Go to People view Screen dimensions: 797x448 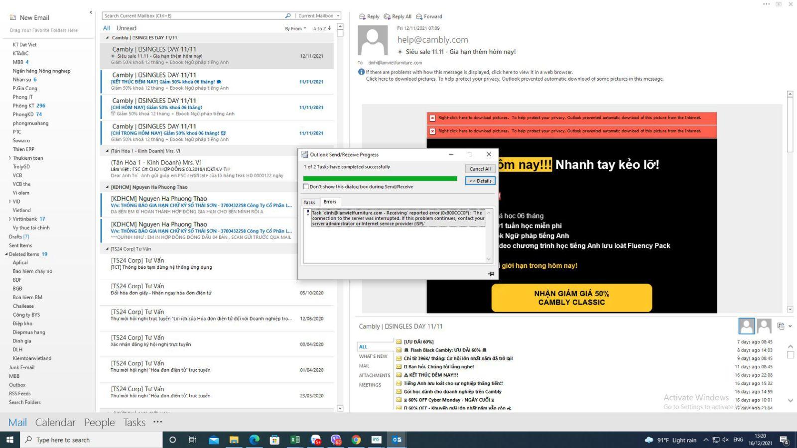point(99,422)
